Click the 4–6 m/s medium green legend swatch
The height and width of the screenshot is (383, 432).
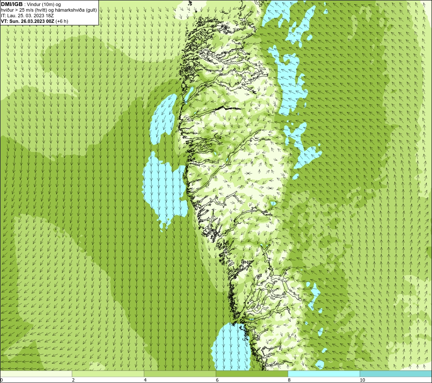[x=180, y=374]
